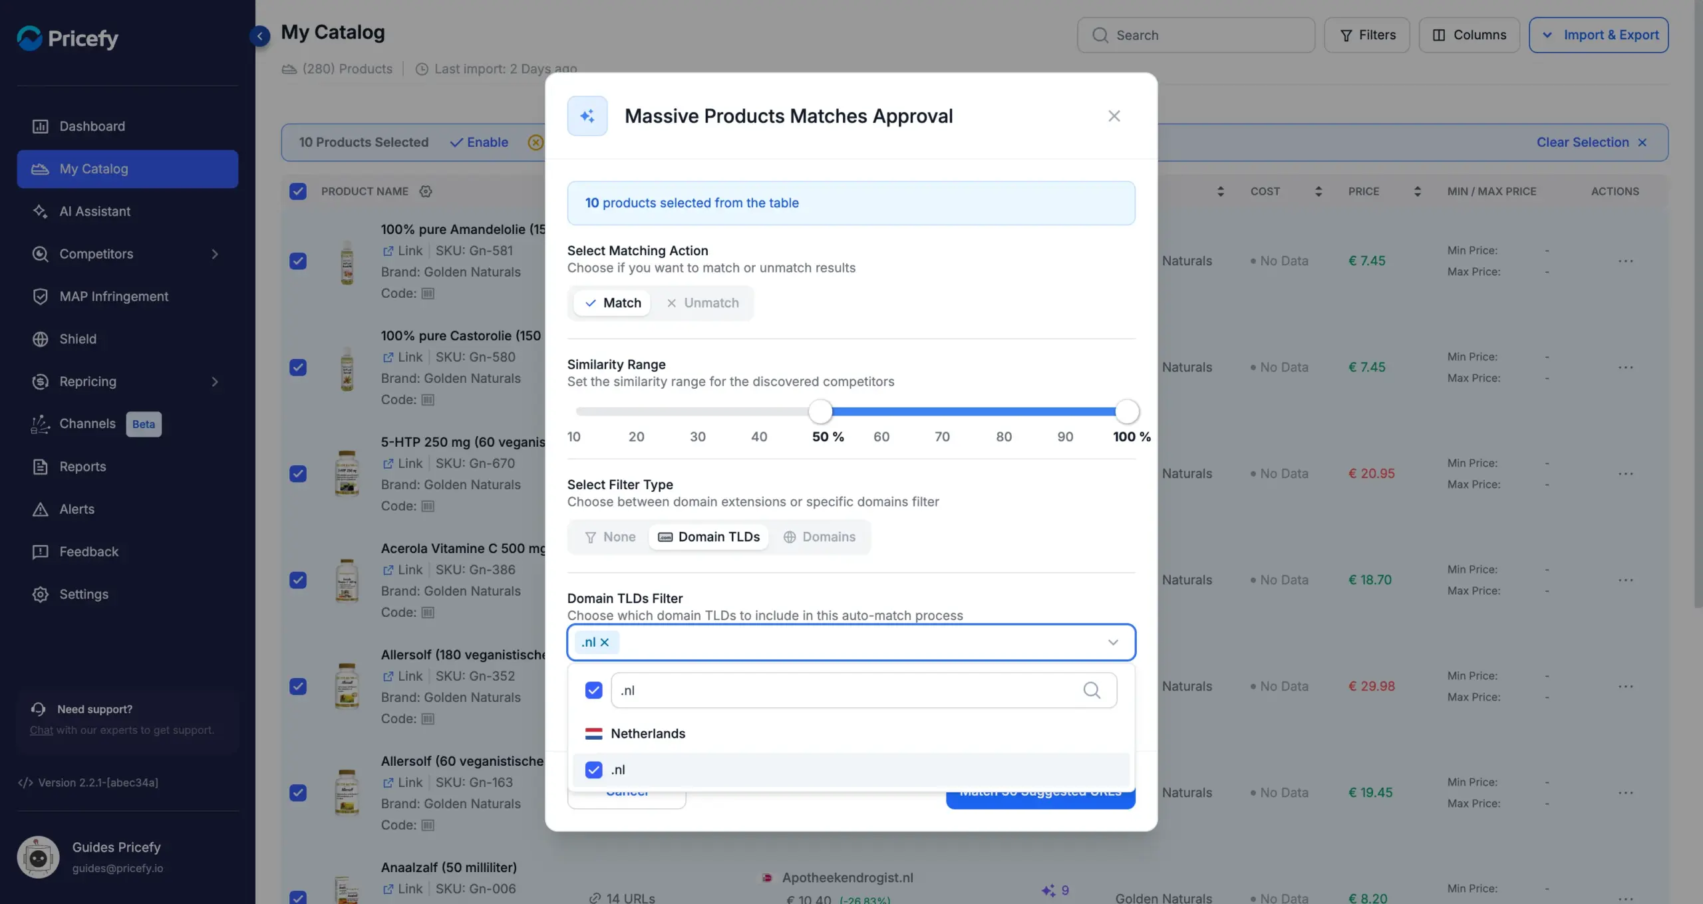This screenshot has height=904, width=1703.
Task: Uncheck the .nl option under Netherlands
Action: [593, 770]
